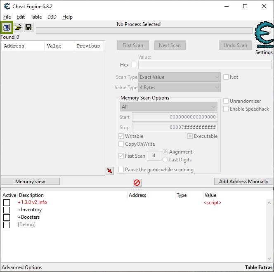This screenshot has height=272, width=274.
Task: Open Memory view
Action: click(30, 182)
